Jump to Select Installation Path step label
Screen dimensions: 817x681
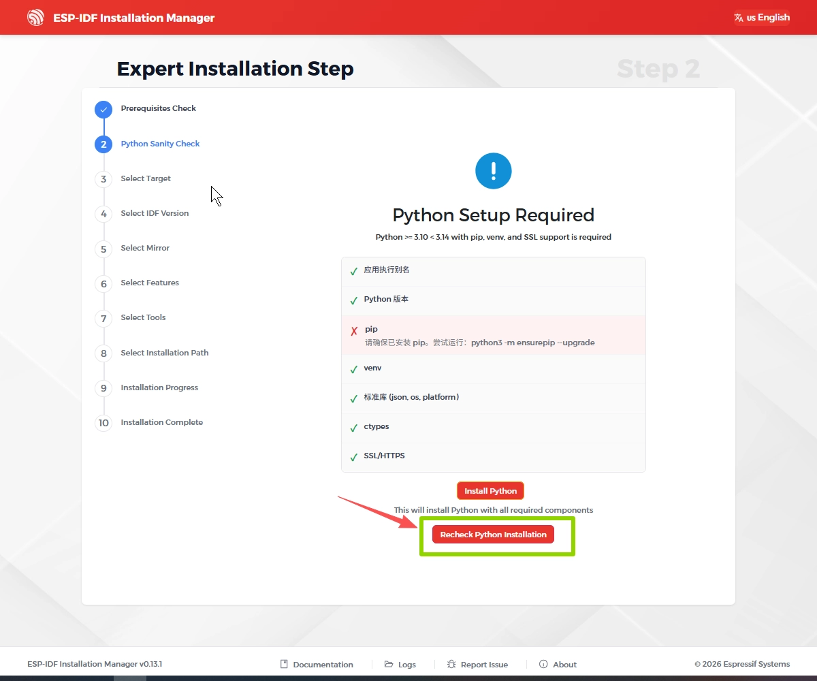point(165,353)
